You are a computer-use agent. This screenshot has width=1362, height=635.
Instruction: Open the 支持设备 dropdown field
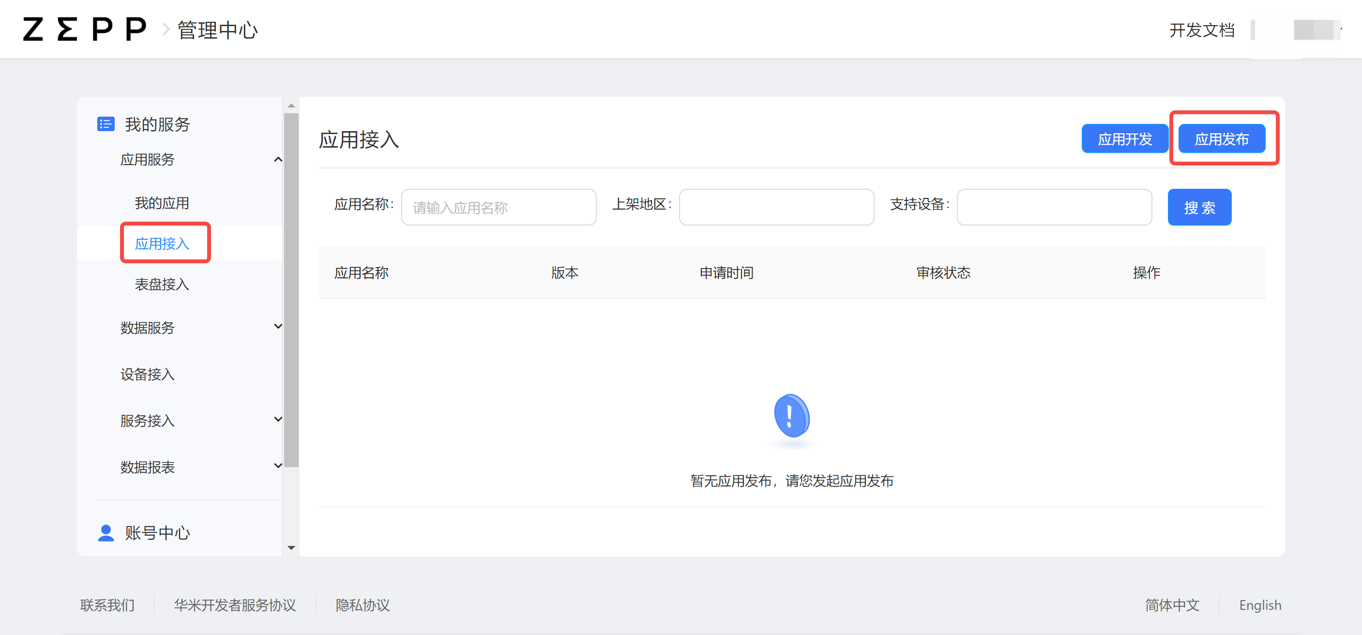point(1054,207)
